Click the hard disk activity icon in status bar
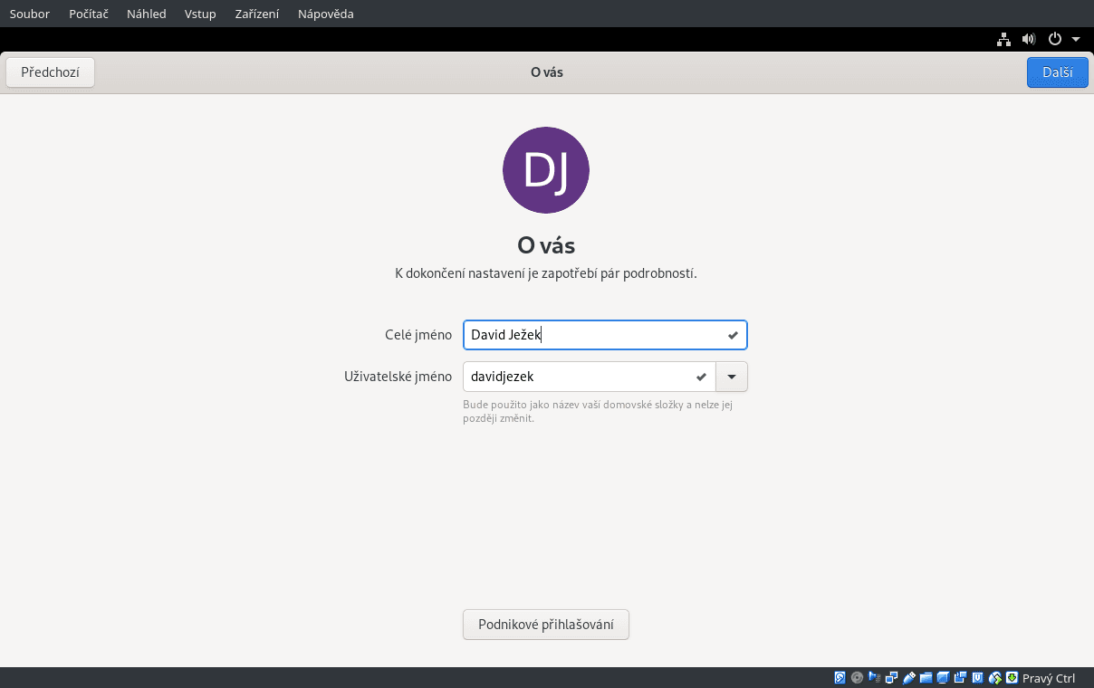Screen dimensions: 1094x688 (x=840, y=677)
